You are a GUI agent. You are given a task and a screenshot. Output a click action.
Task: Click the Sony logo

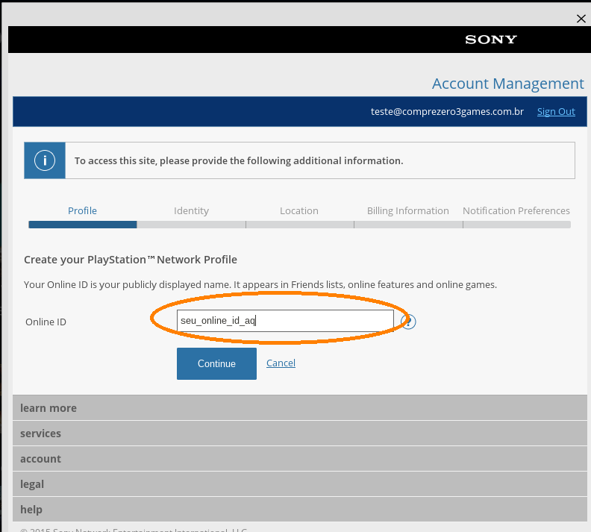(491, 40)
